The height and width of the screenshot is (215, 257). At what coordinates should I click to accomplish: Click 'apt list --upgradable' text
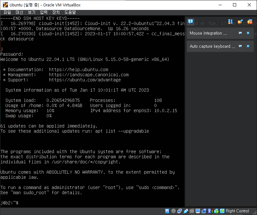(x=122, y=131)
